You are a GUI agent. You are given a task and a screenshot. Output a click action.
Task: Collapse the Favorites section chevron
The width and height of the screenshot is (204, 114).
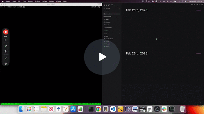point(119,31)
